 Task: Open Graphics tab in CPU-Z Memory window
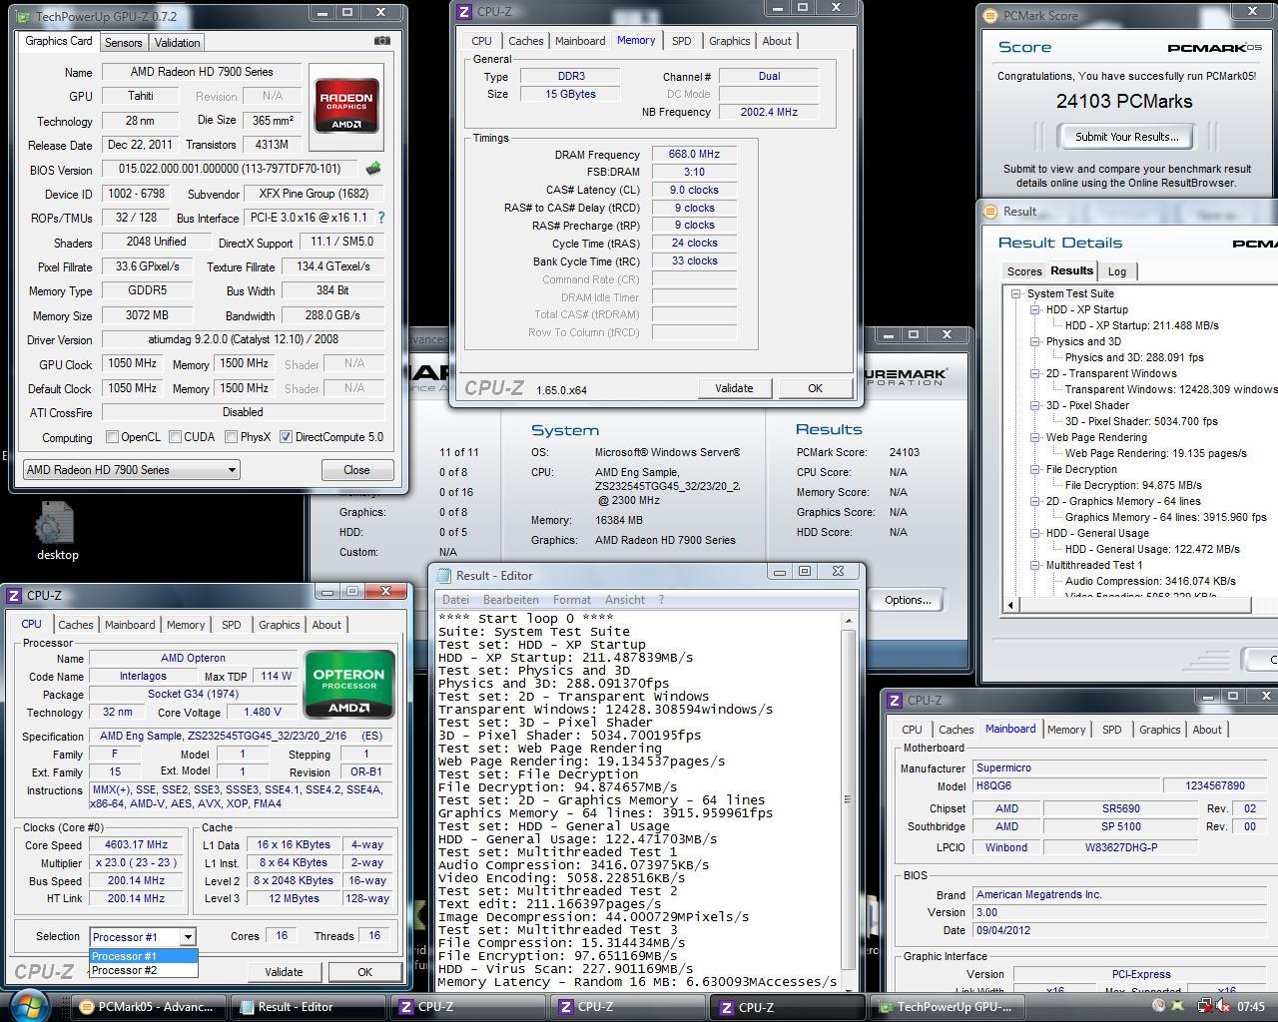coord(729,41)
